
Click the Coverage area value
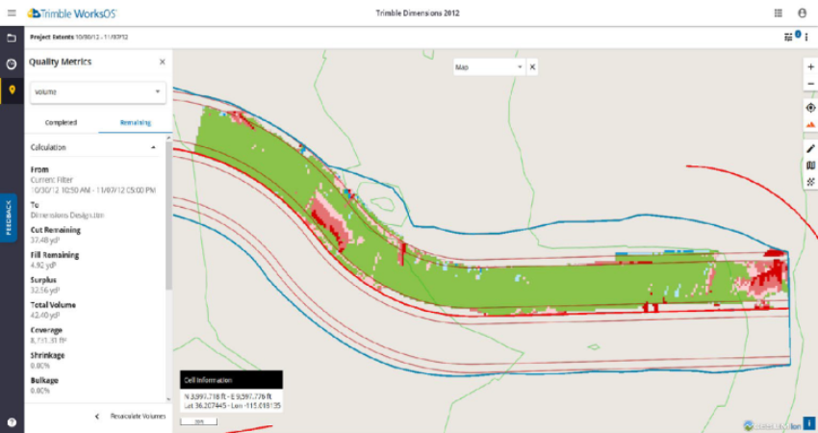(x=48, y=340)
